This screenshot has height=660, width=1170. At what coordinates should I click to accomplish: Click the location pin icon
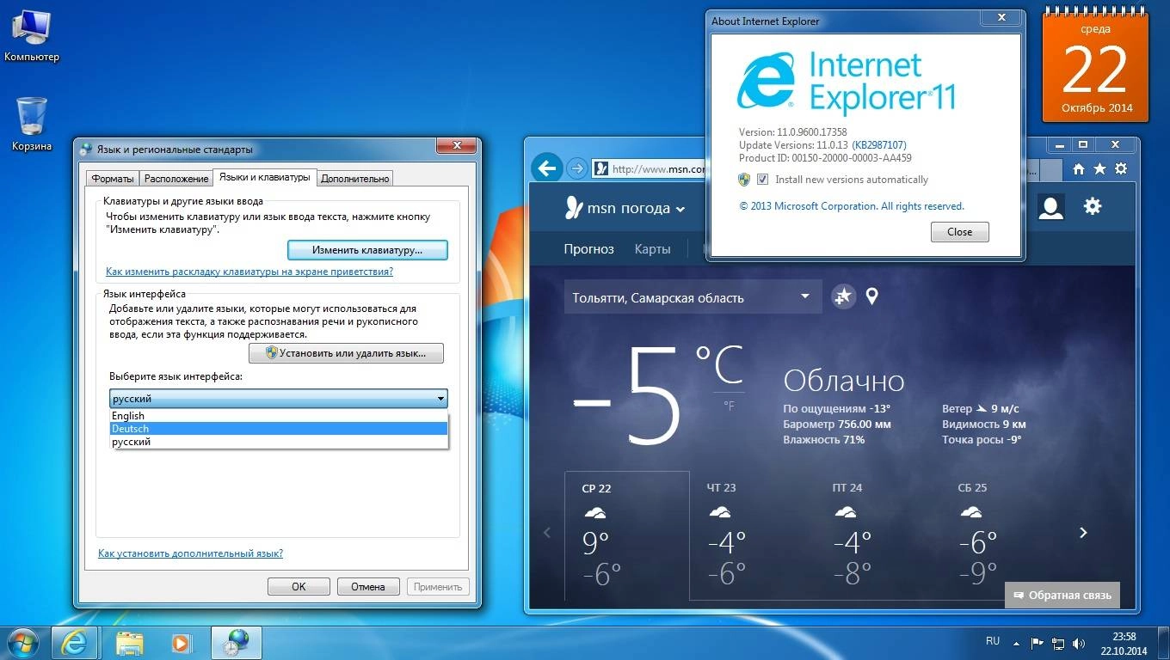871,296
